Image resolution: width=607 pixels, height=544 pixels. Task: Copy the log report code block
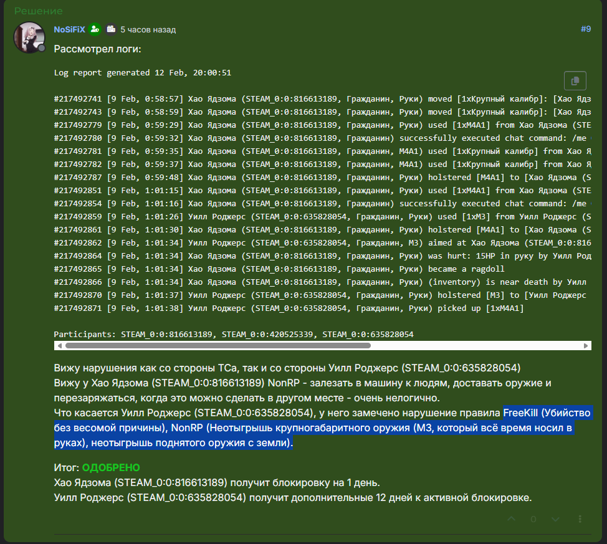click(575, 81)
